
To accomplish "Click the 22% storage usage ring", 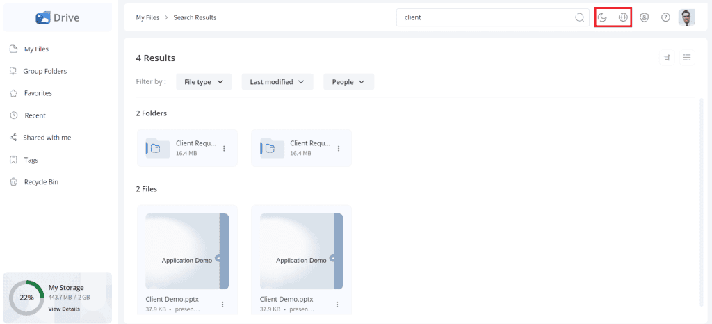I will (x=26, y=298).
